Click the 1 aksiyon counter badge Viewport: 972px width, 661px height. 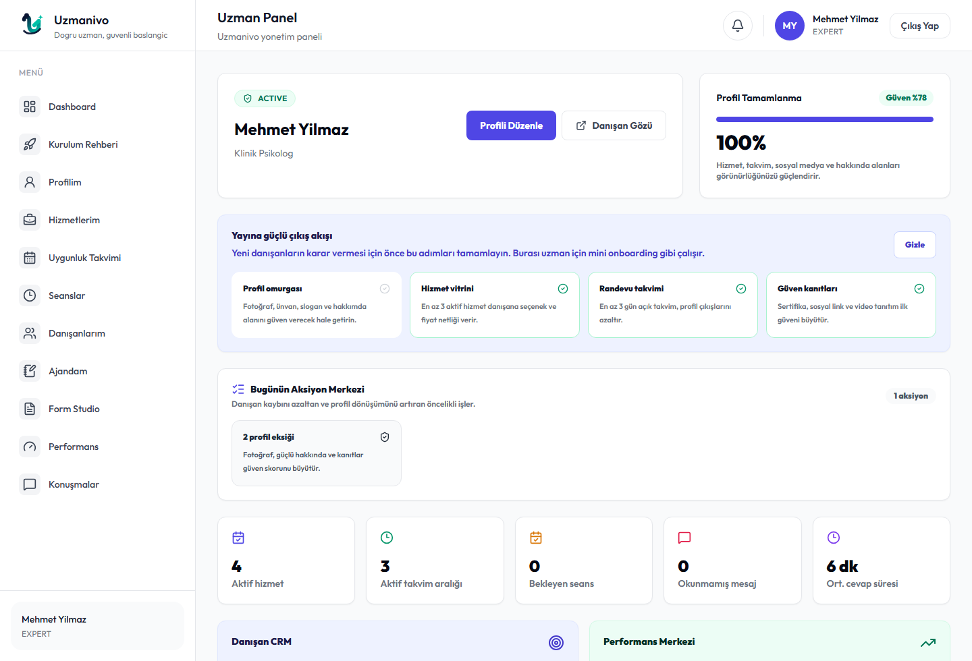(x=911, y=396)
